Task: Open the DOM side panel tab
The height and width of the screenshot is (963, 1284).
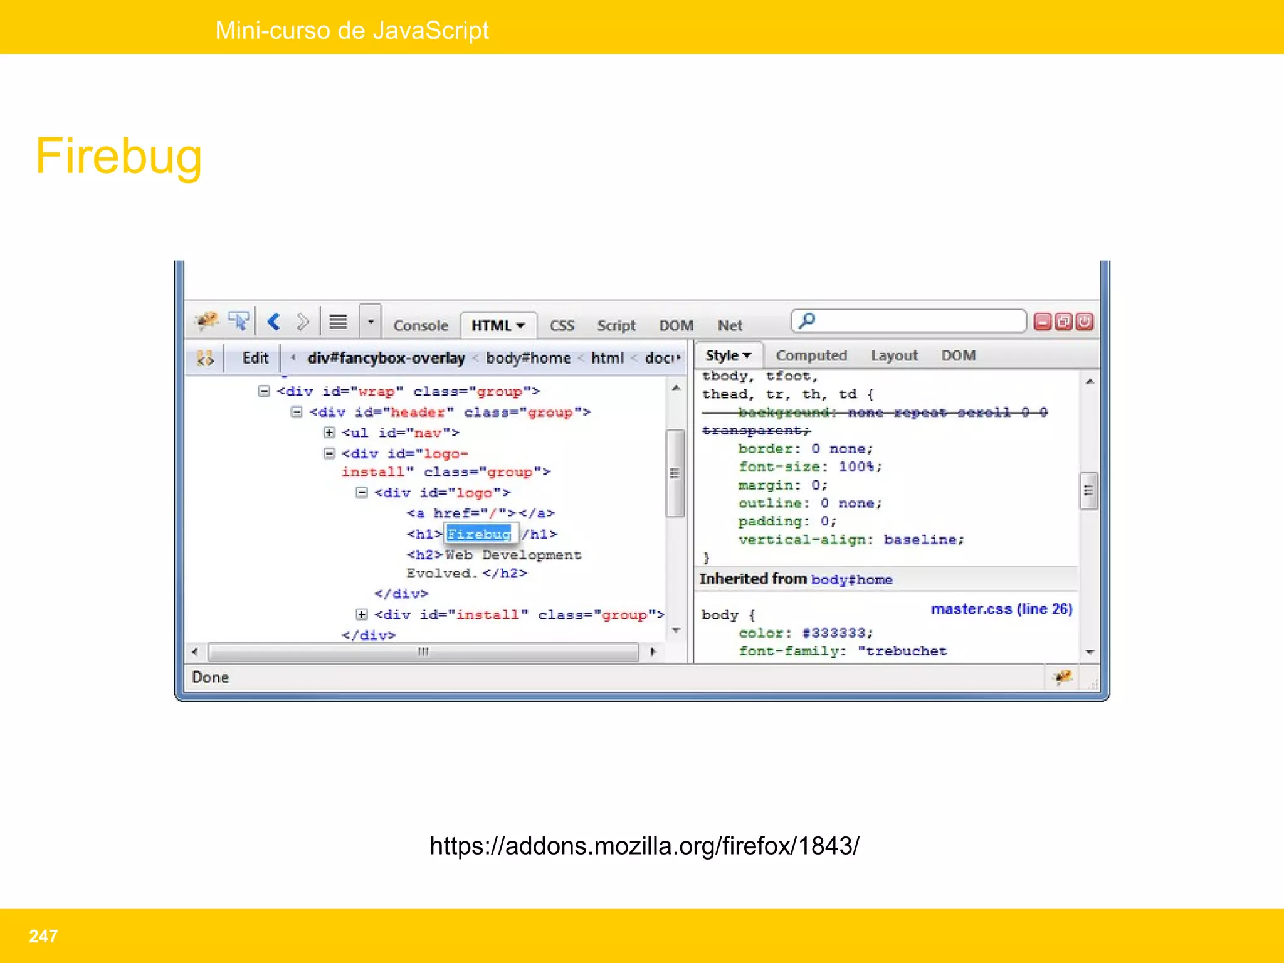Action: point(958,355)
